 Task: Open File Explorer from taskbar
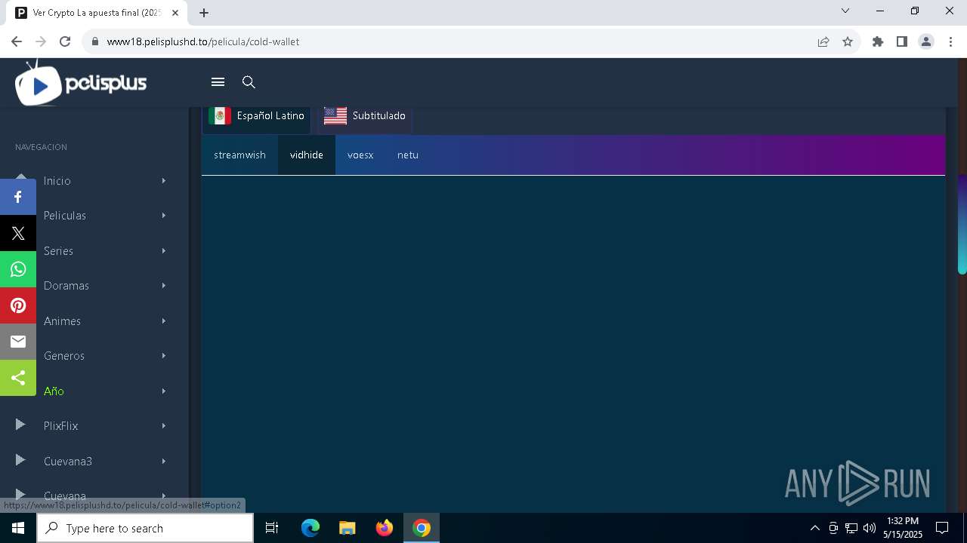tap(348, 528)
